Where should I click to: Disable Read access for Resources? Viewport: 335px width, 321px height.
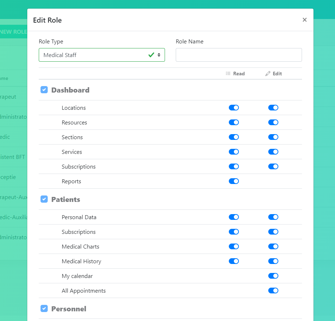tap(234, 122)
